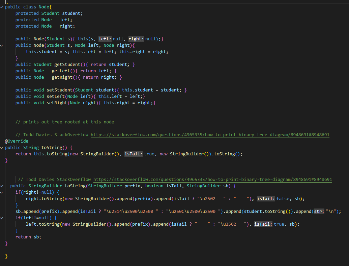Select the right: null parameter hint
The width and height of the screenshot is (349, 266).
point(136,39)
